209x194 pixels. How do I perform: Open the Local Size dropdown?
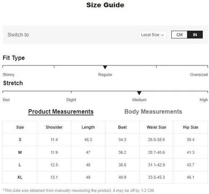tap(153, 35)
